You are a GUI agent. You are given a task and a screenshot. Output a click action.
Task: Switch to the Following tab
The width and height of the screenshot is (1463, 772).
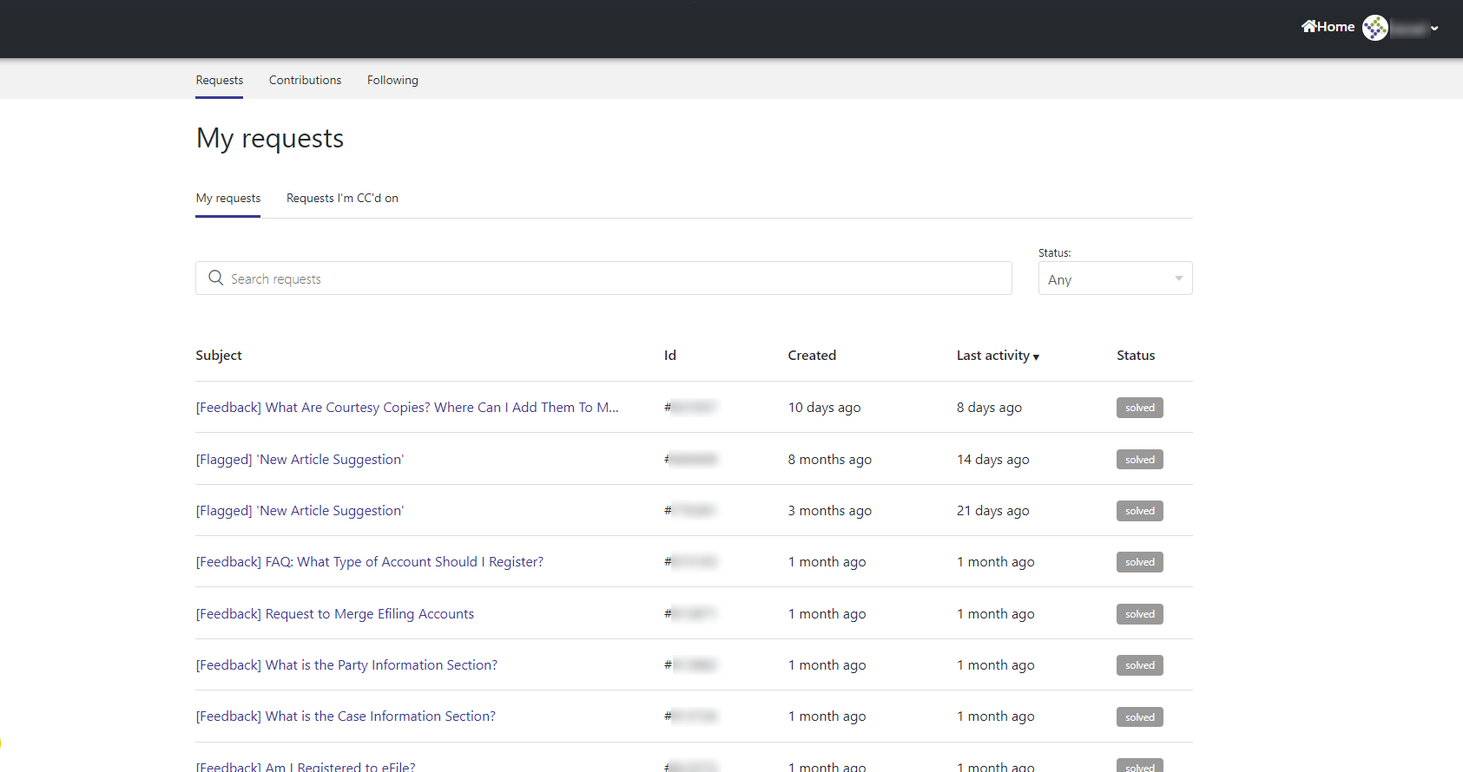coord(392,80)
